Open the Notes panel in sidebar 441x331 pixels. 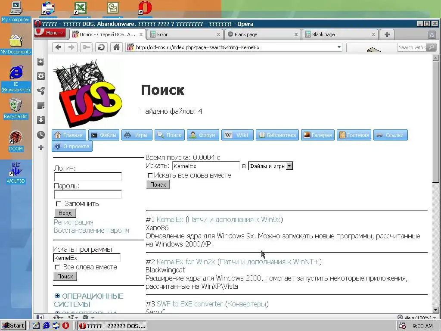pyautogui.click(x=41, y=106)
